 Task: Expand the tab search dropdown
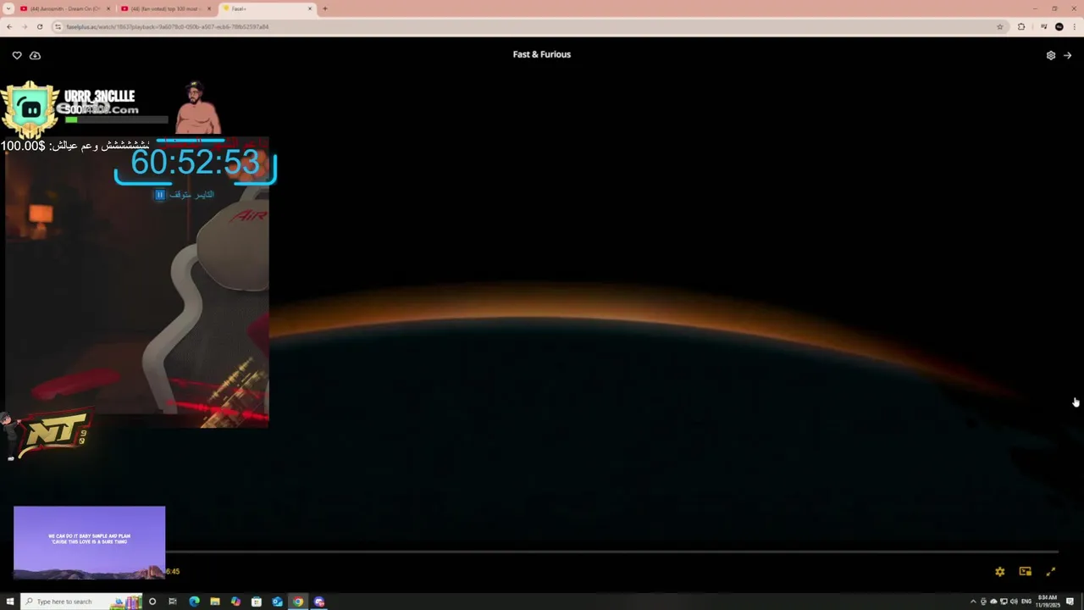tap(8, 8)
